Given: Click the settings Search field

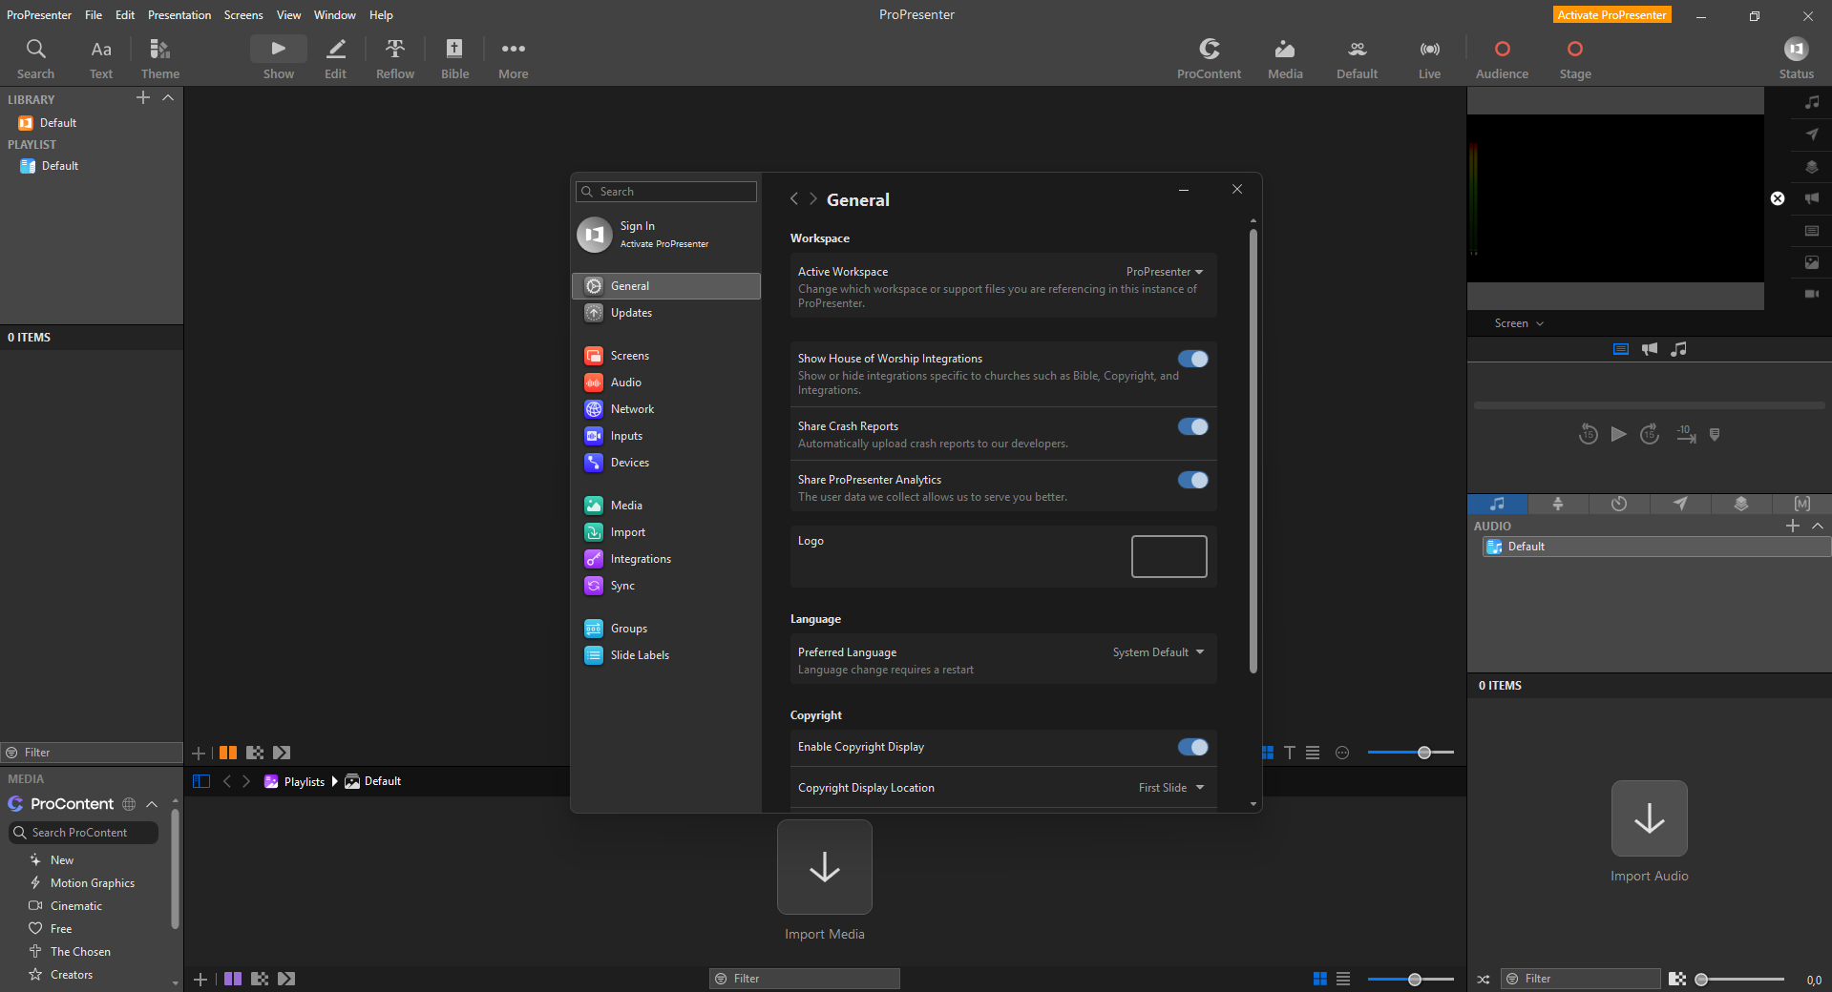Looking at the screenshot, I should pyautogui.click(x=666, y=192).
